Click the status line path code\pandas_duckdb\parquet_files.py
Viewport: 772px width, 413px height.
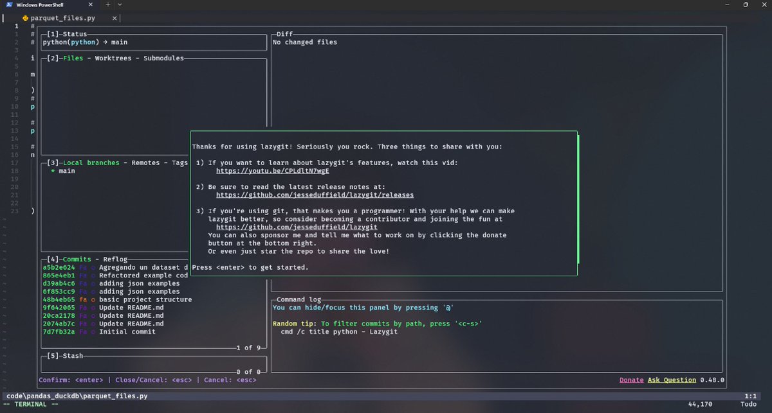click(x=77, y=396)
